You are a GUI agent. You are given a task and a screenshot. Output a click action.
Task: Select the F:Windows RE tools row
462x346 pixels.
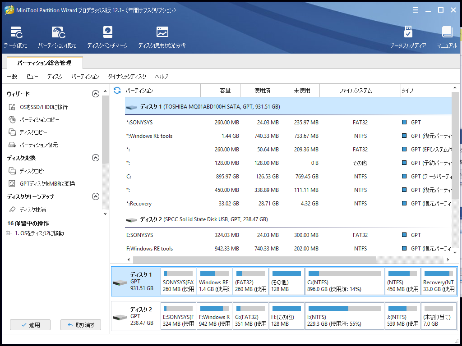point(288,249)
